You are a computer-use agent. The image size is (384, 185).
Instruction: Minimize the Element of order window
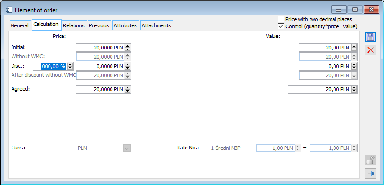[x=339, y=10]
